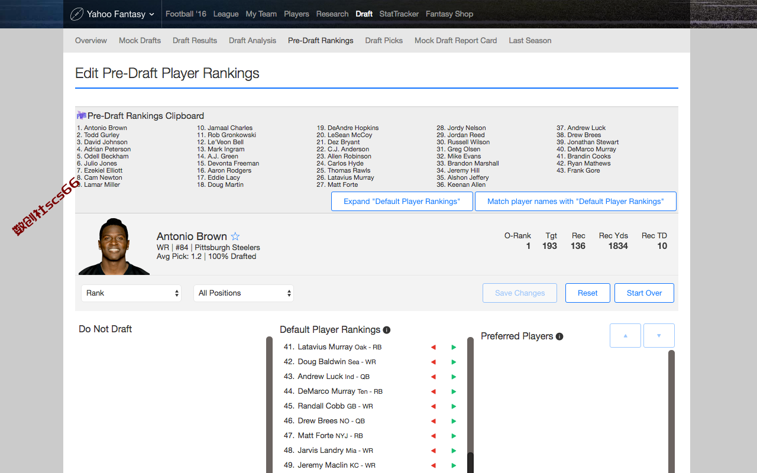Visit the Fantasy Shop

pos(449,14)
